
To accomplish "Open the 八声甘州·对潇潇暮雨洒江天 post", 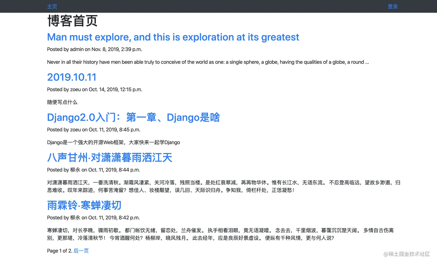I will tap(110, 157).
